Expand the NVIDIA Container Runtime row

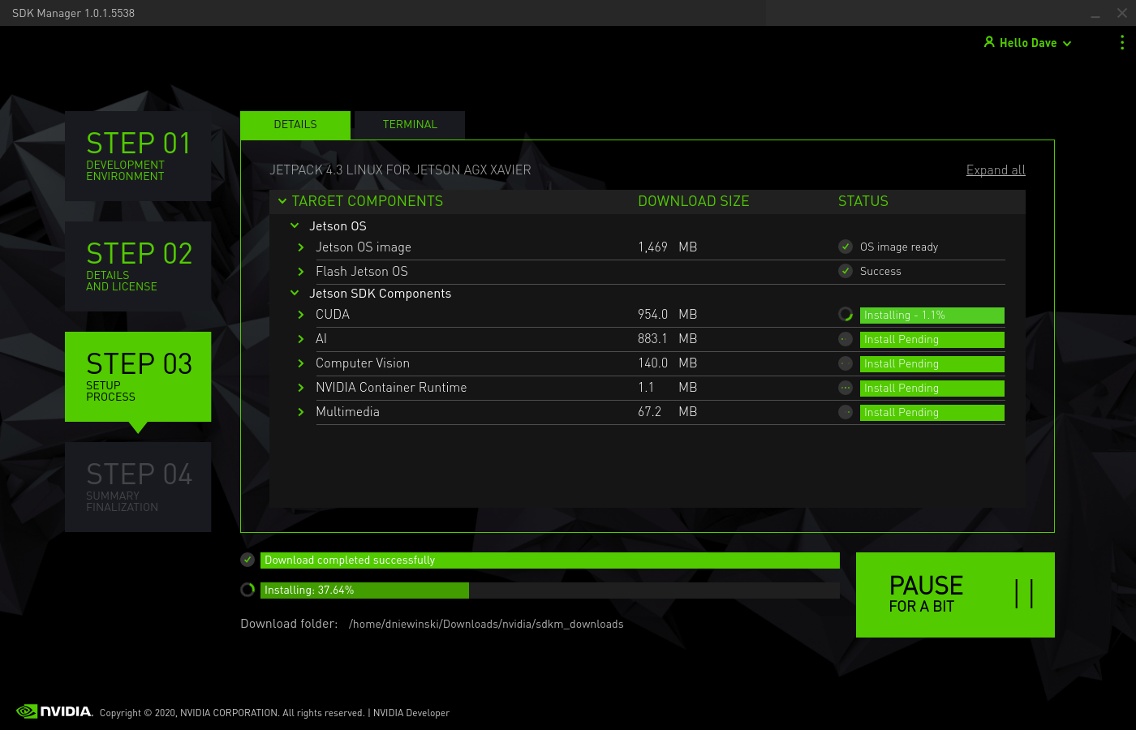click(301, 388)
